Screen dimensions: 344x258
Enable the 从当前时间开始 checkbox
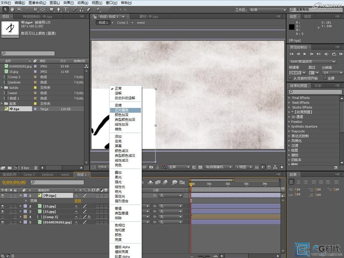click(x=291, y=78)
